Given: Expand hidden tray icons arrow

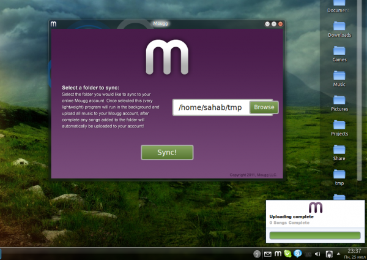Looking at the screenshot, I should click(x=338, y=254).
